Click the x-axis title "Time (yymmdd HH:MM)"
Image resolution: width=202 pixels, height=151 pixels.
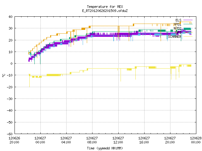(105, 148)
